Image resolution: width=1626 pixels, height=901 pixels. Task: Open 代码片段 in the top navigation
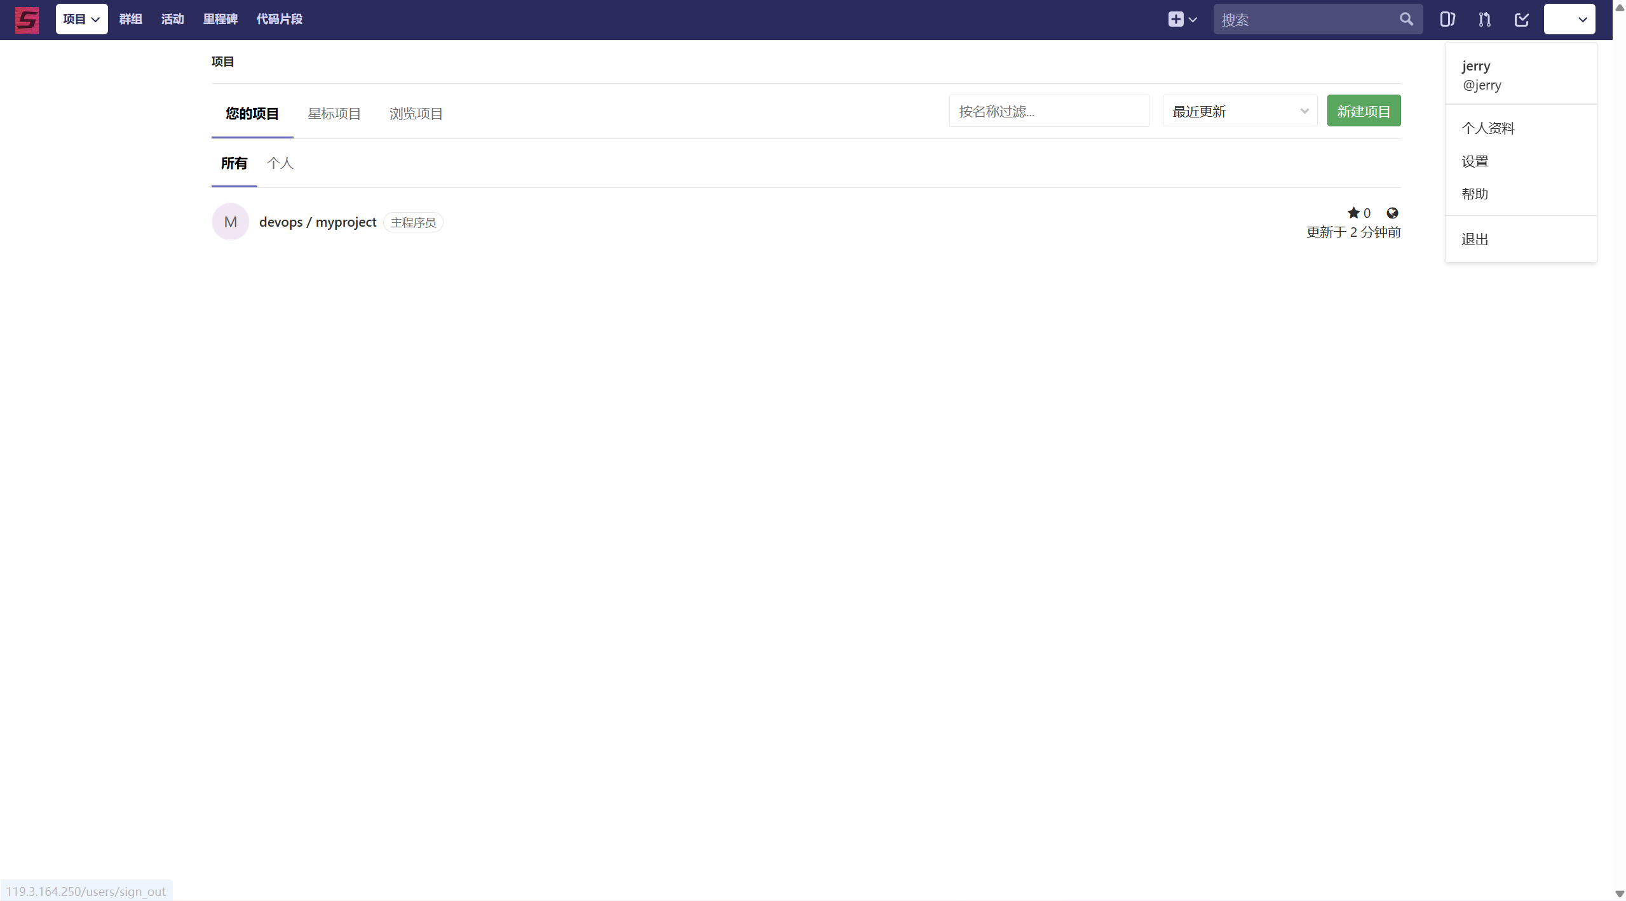click(279, 19)
